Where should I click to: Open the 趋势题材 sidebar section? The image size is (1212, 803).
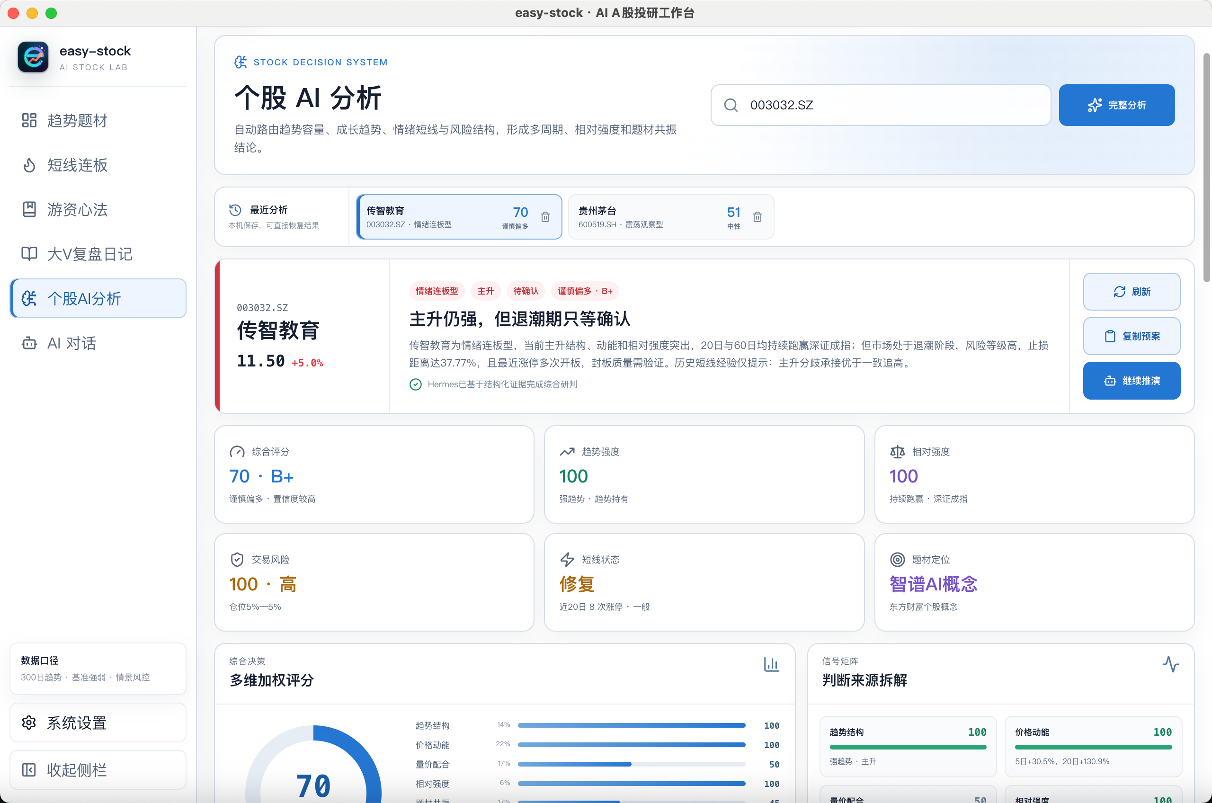(x=98, y=121)
